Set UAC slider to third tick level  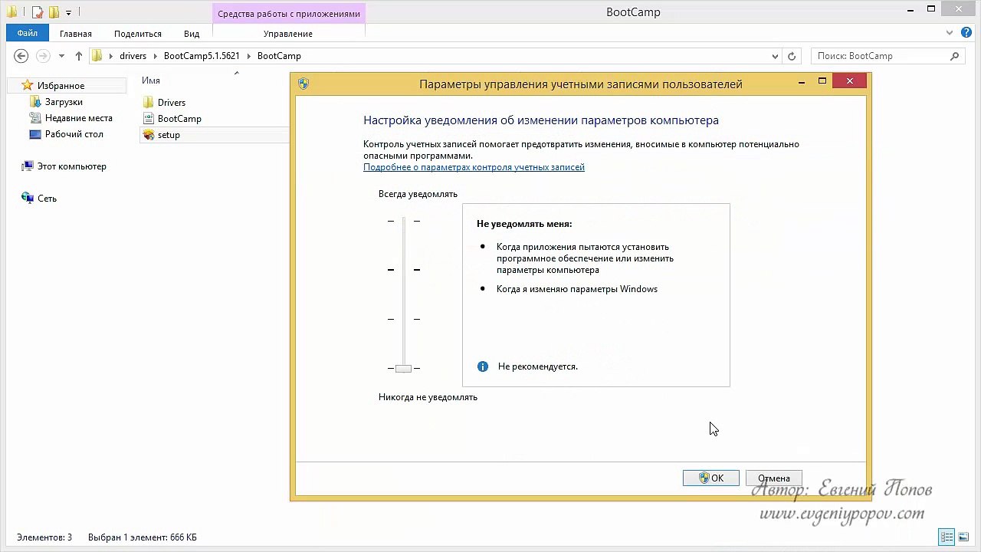[x=404, y=319]
